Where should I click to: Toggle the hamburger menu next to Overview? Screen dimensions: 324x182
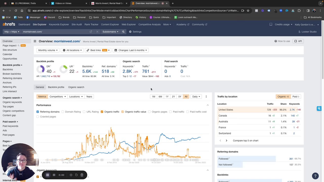pos(35,41)
